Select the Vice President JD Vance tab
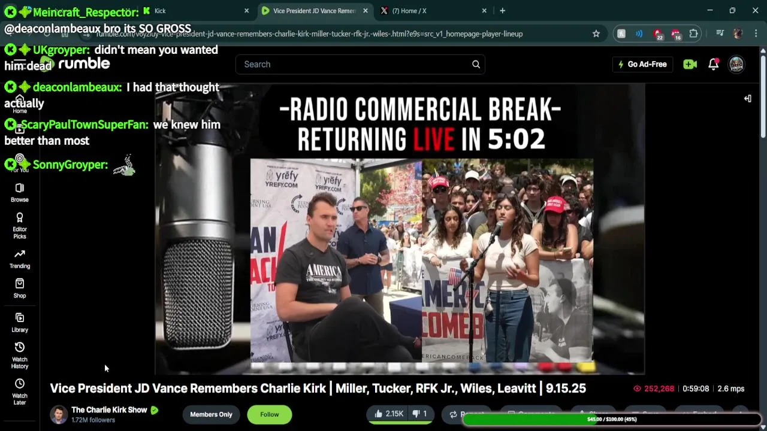Viewport: 767px width, 431px height. (x=314, y=11)
